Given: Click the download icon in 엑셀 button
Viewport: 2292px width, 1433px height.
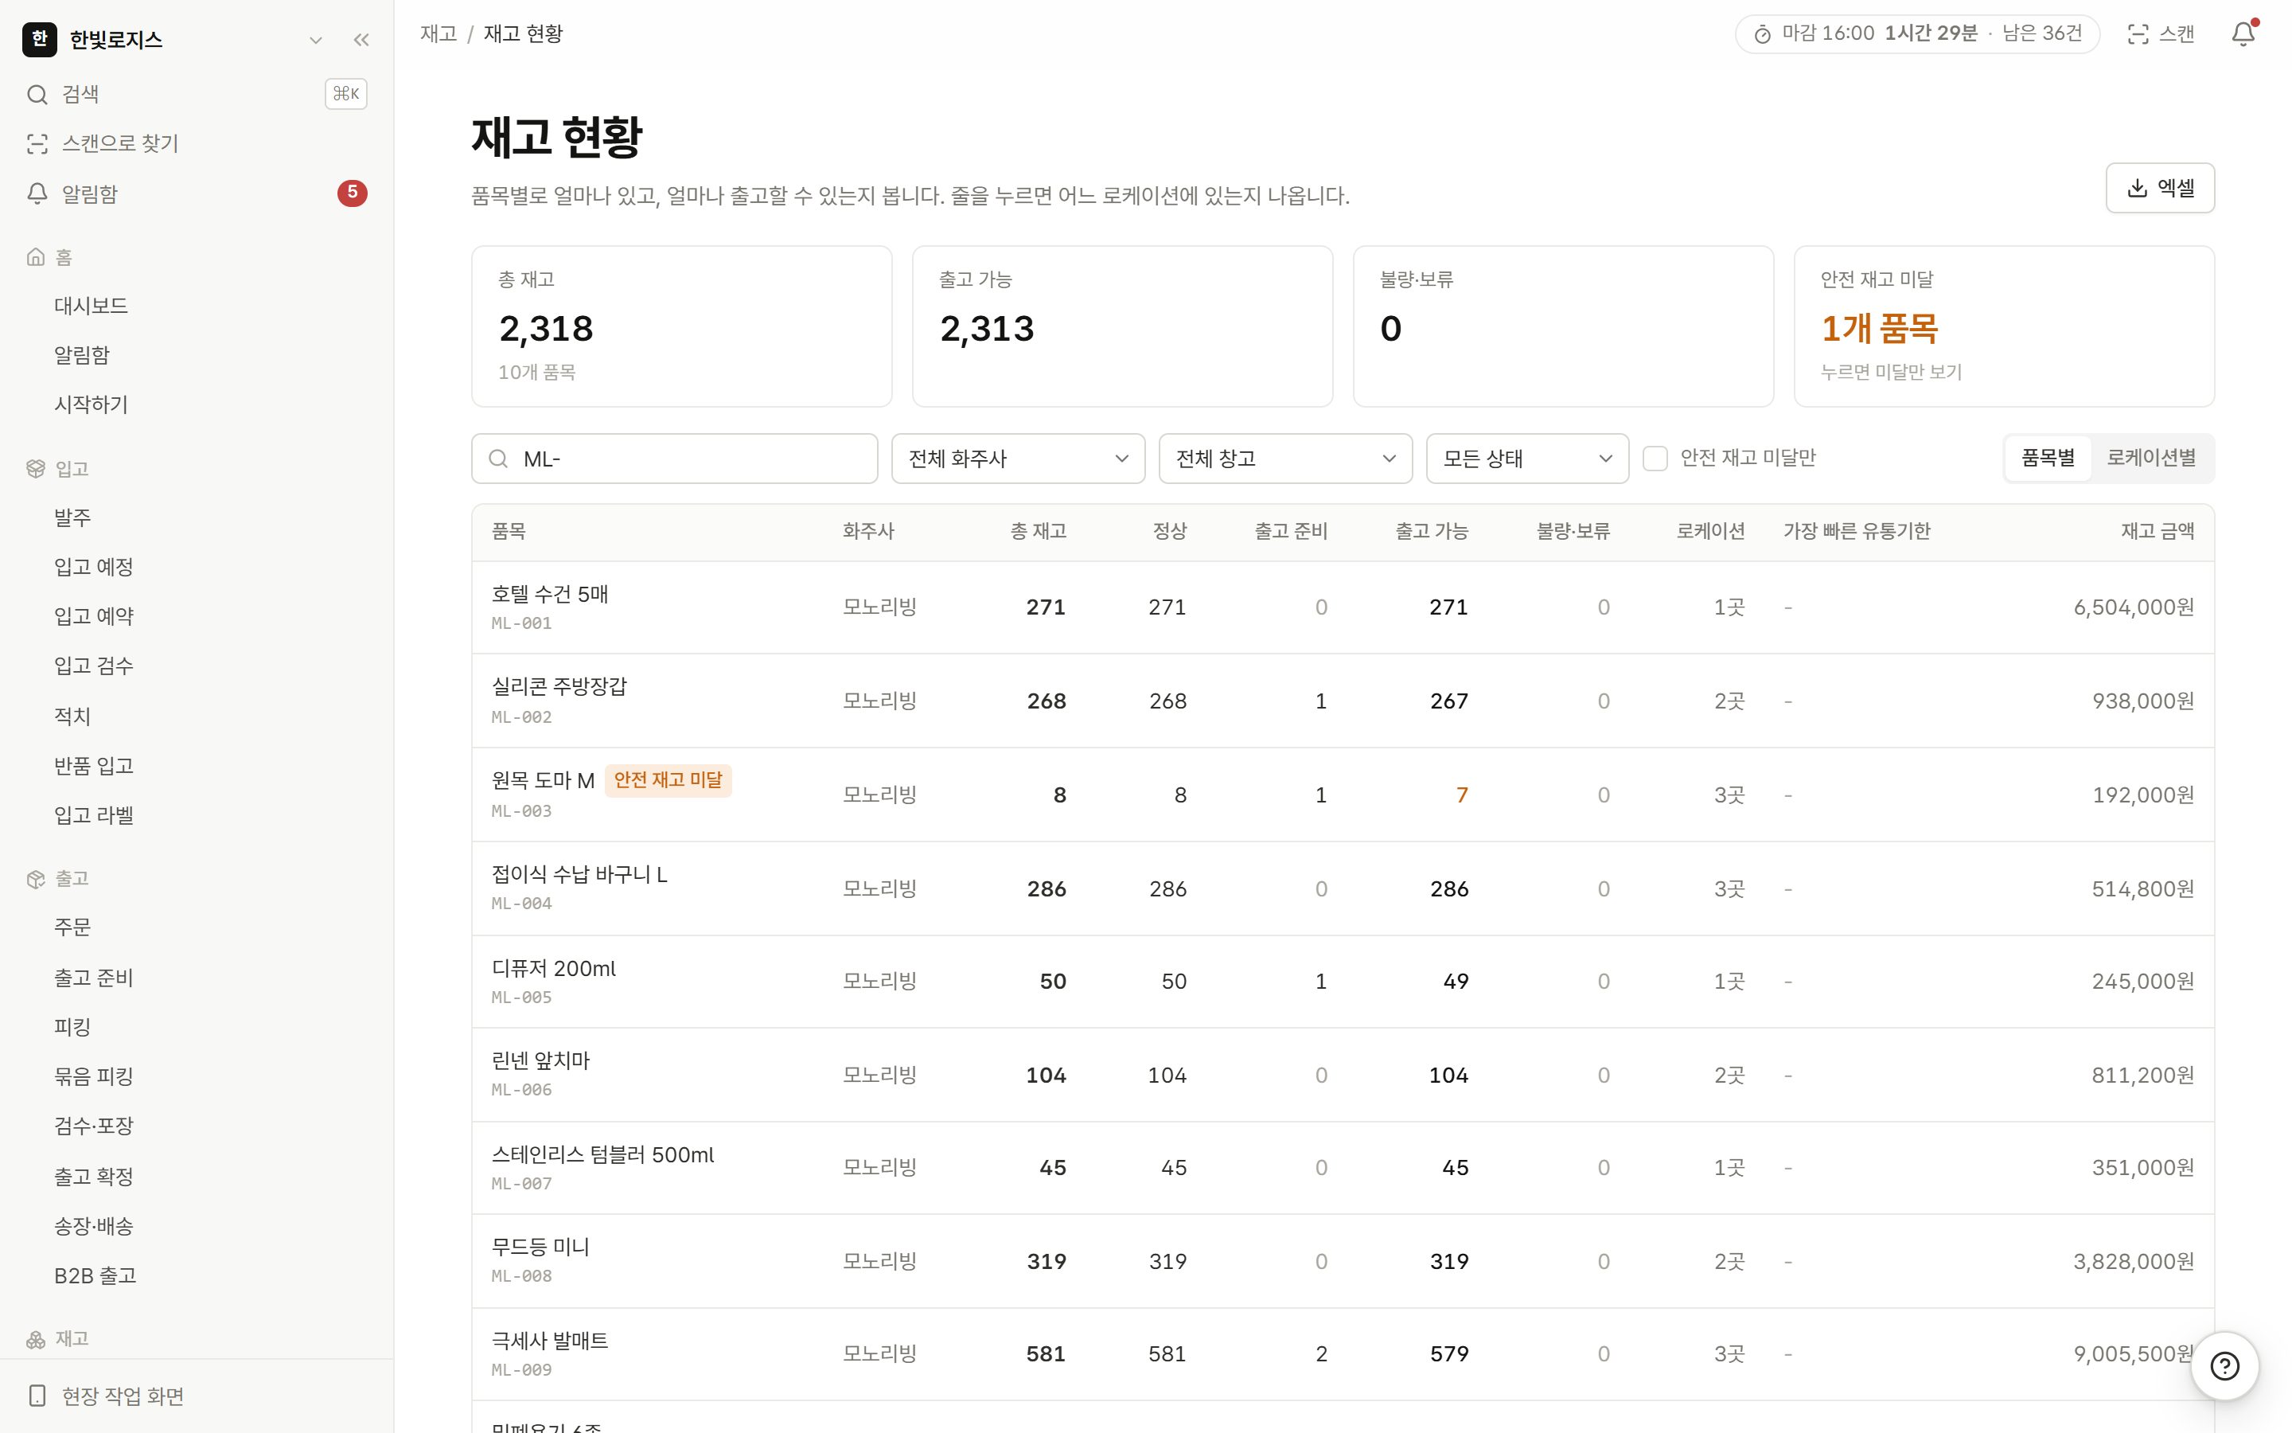Looking at the screenshot, I should point(2138,188).
